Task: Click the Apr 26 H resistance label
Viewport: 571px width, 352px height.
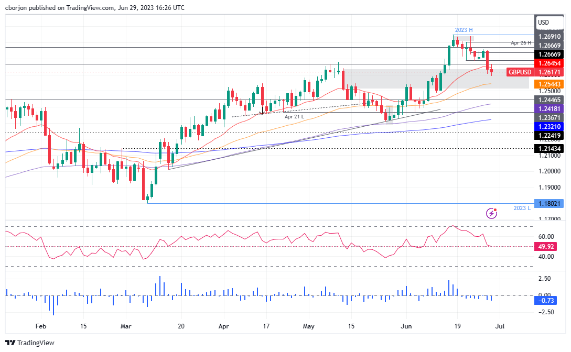Action: (520, 42)
